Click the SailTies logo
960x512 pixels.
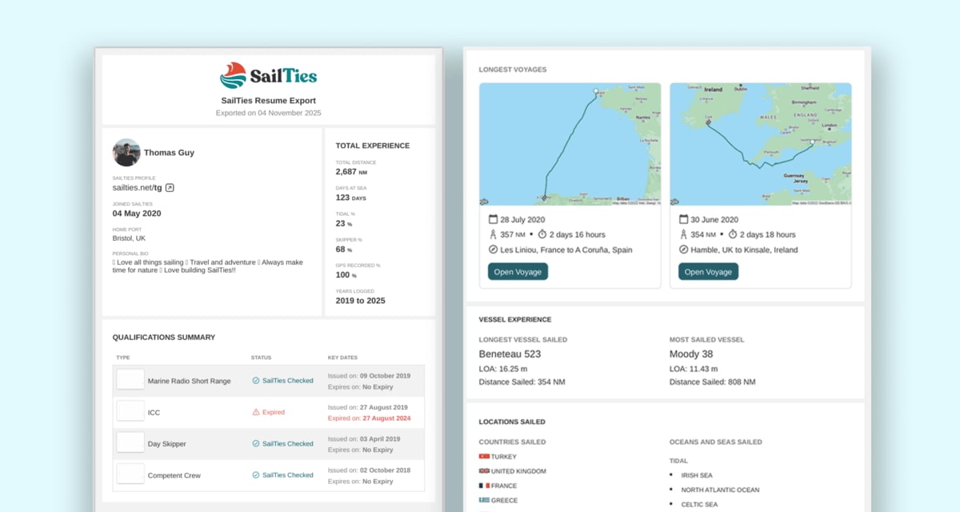tap(268, 76)
